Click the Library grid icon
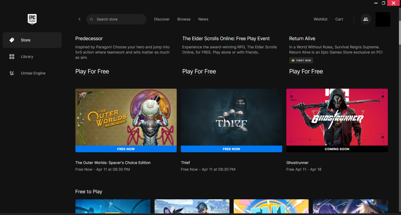Viewport: 401px width, 215px height. (12, 56)
